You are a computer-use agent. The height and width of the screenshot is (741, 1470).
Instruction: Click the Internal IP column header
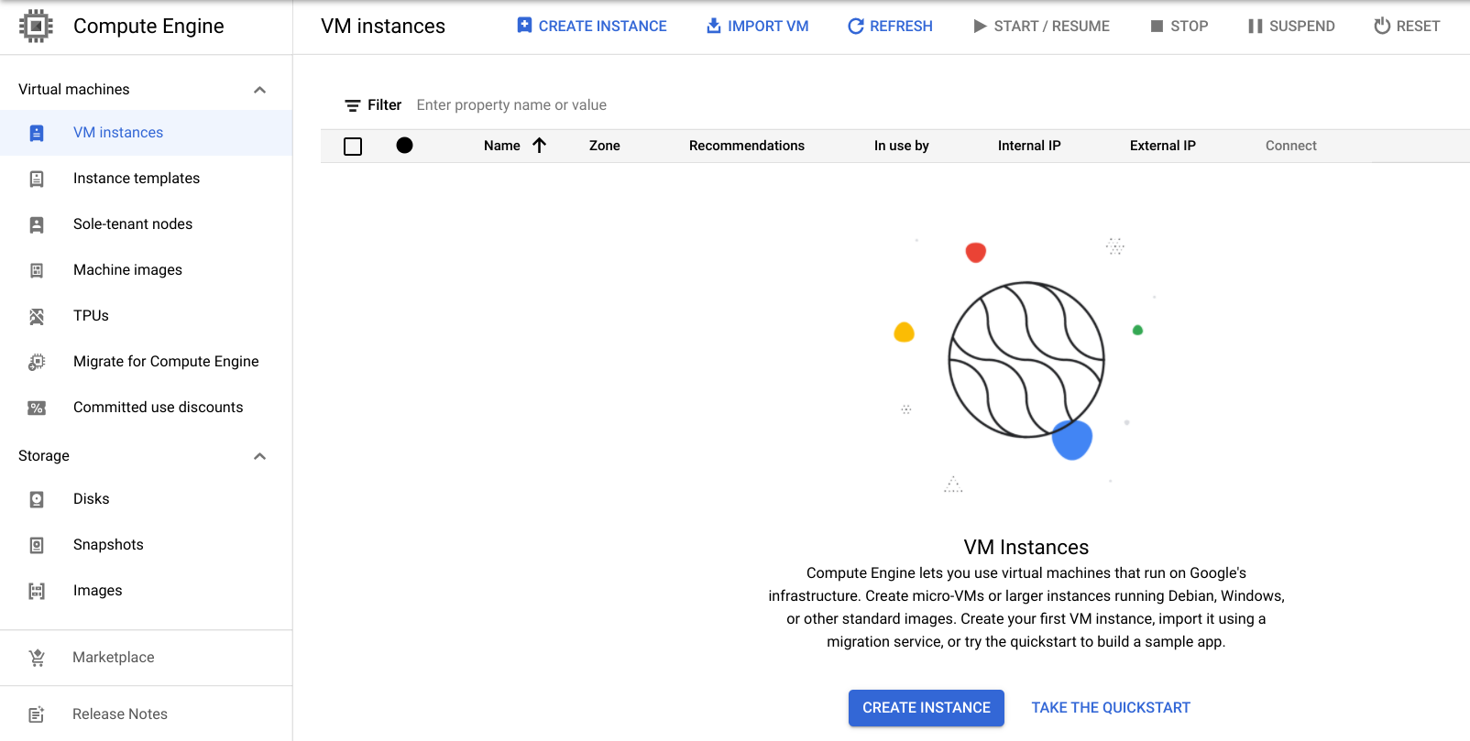[1029, 146]
